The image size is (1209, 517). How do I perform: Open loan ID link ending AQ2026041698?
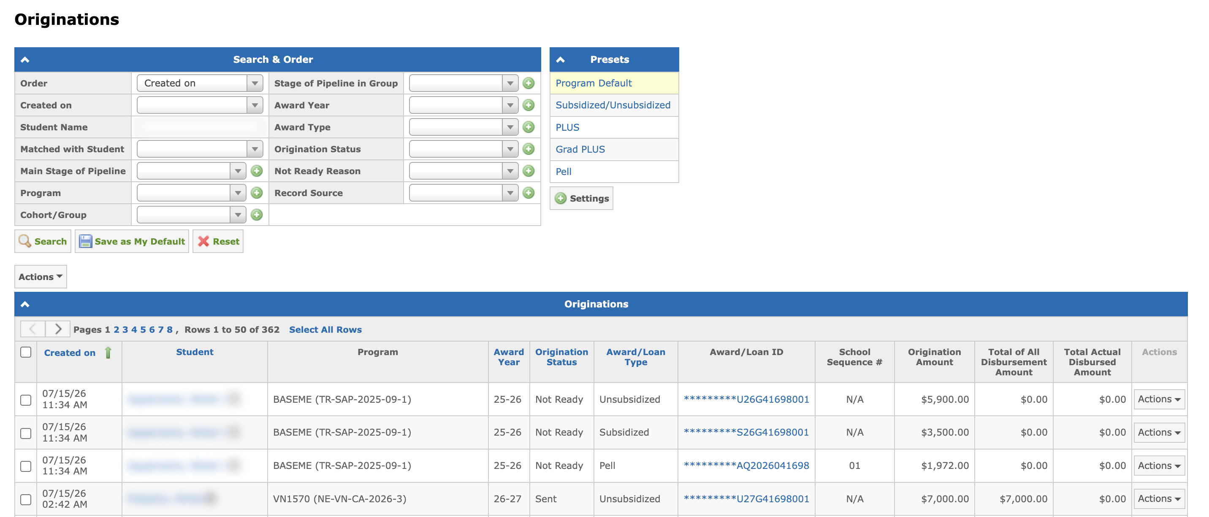pyautogui.click(x=746, y=466)
